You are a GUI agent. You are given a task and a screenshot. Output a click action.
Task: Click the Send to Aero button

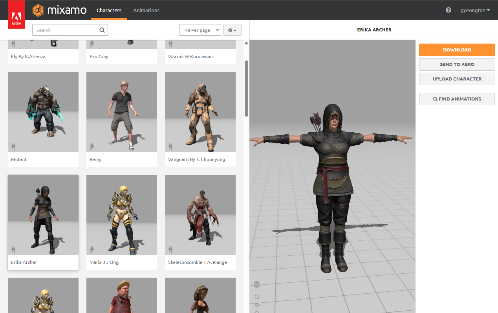pos(457,64)
